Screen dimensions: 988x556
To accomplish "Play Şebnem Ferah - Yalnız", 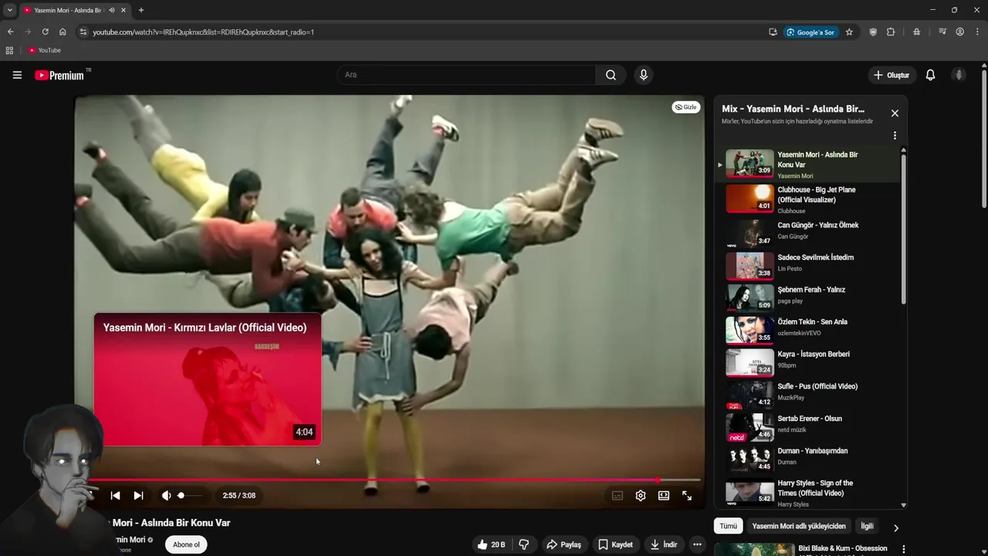I will point(807,297).
